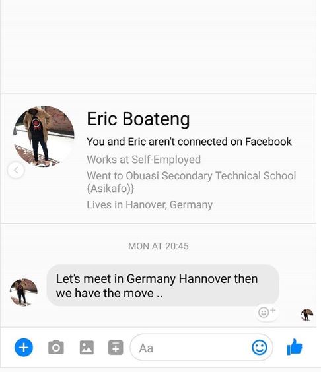This screenshot has width=321, height=372.
Task: Tap the small sender avatar beside the message
Action: (x=24, y=292)
